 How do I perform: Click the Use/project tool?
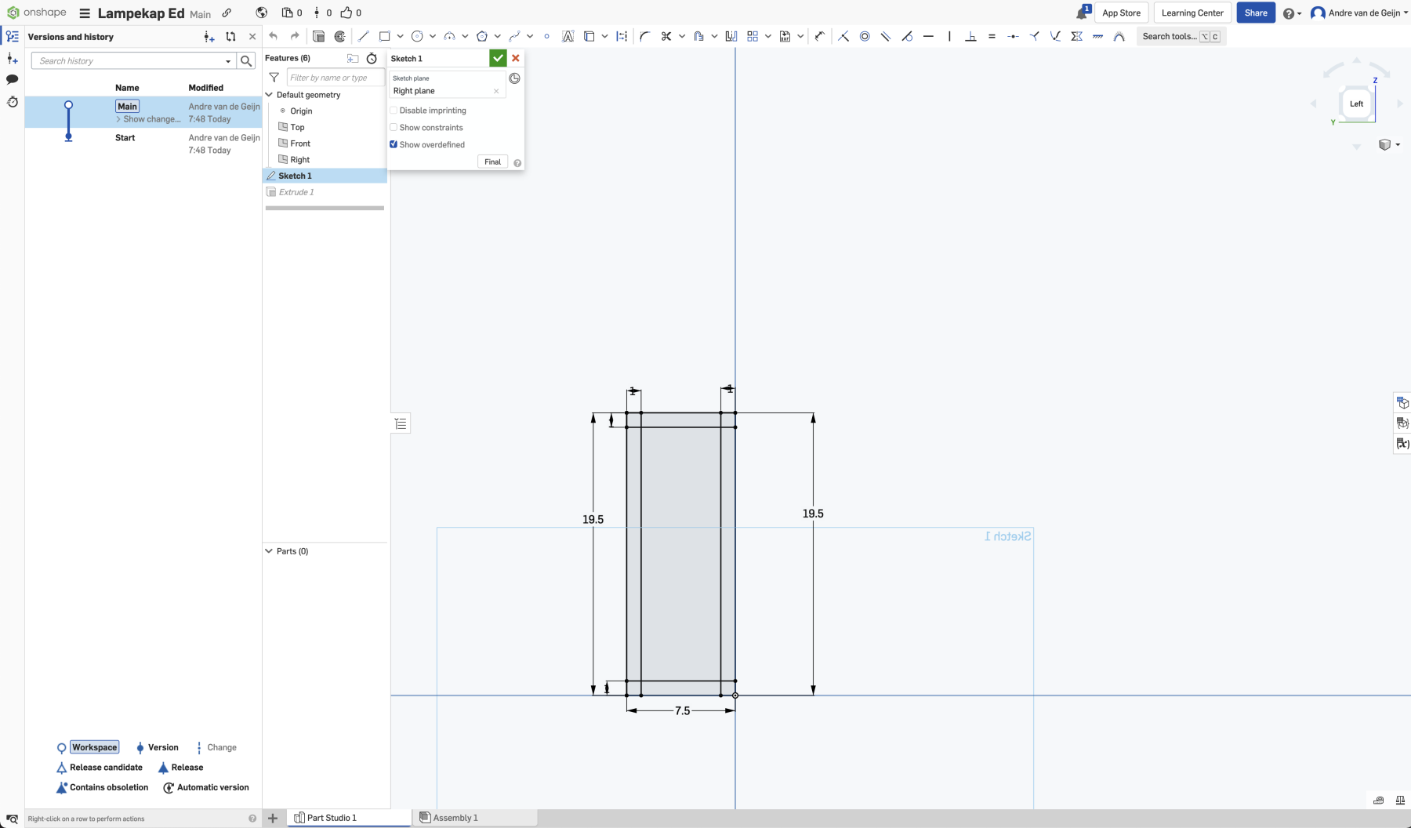pos(589,36)
